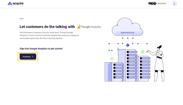Click the support team avatars in help button
The image size is (183, 105).
point(152,3)
